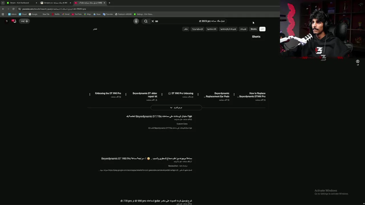Close the Amazon.sa tab
365x205 pixels.
(x=70, y=3)
